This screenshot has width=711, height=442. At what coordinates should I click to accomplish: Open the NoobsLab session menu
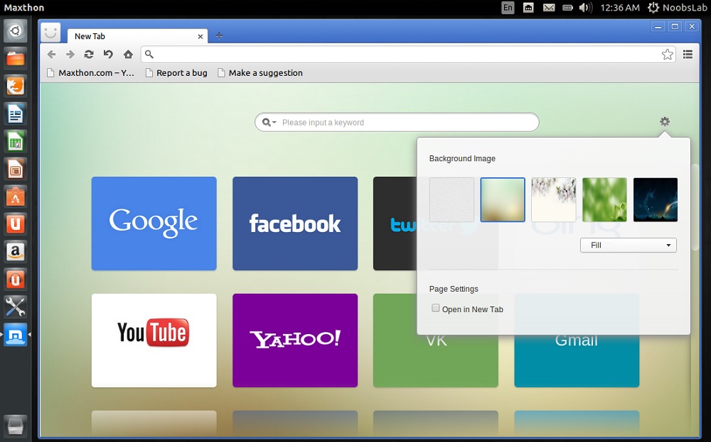click(x=677, y=8)
